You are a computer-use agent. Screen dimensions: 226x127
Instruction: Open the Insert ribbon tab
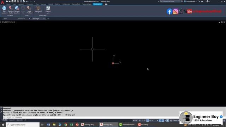[x=14, y=4]
